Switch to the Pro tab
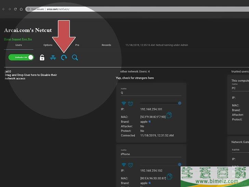 click(77, 45)
